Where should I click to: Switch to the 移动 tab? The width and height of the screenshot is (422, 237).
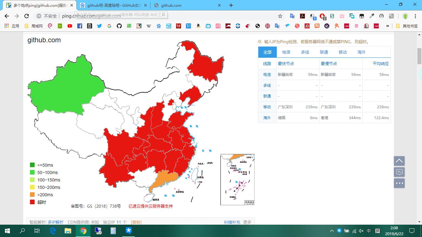click(x=343, y=52)
